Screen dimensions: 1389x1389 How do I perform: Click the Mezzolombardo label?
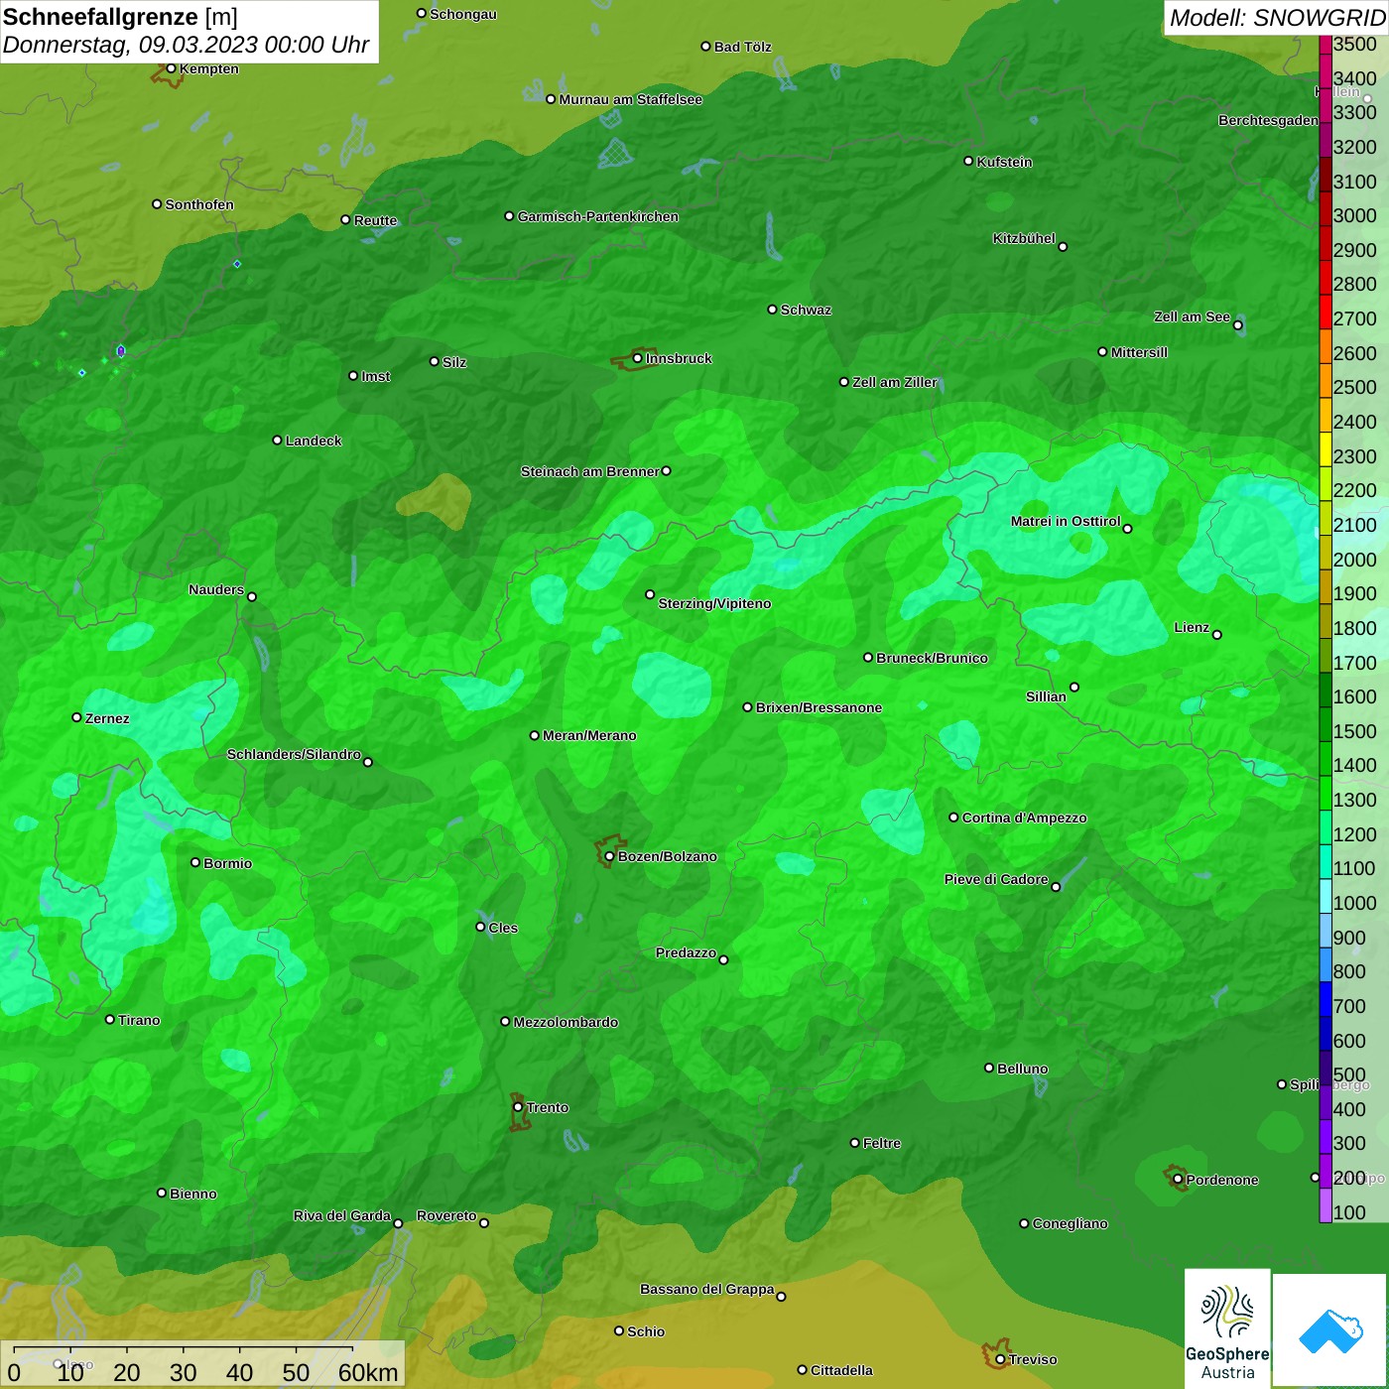(566, 1022)
